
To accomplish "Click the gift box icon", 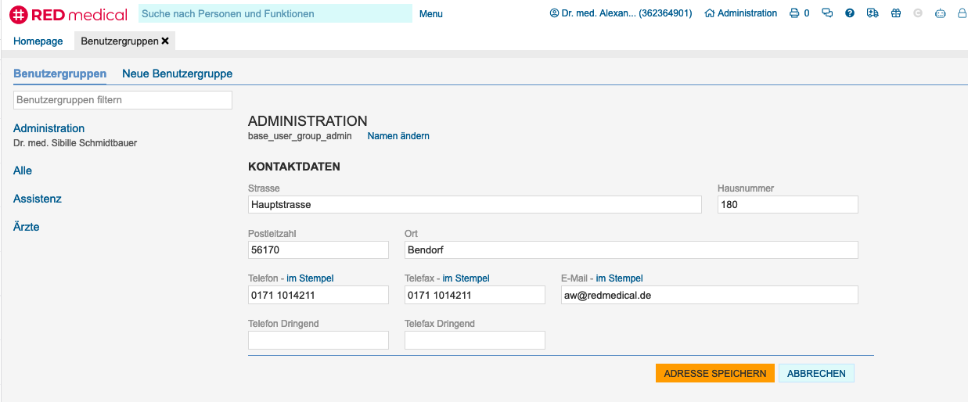I will pos(896,13).
